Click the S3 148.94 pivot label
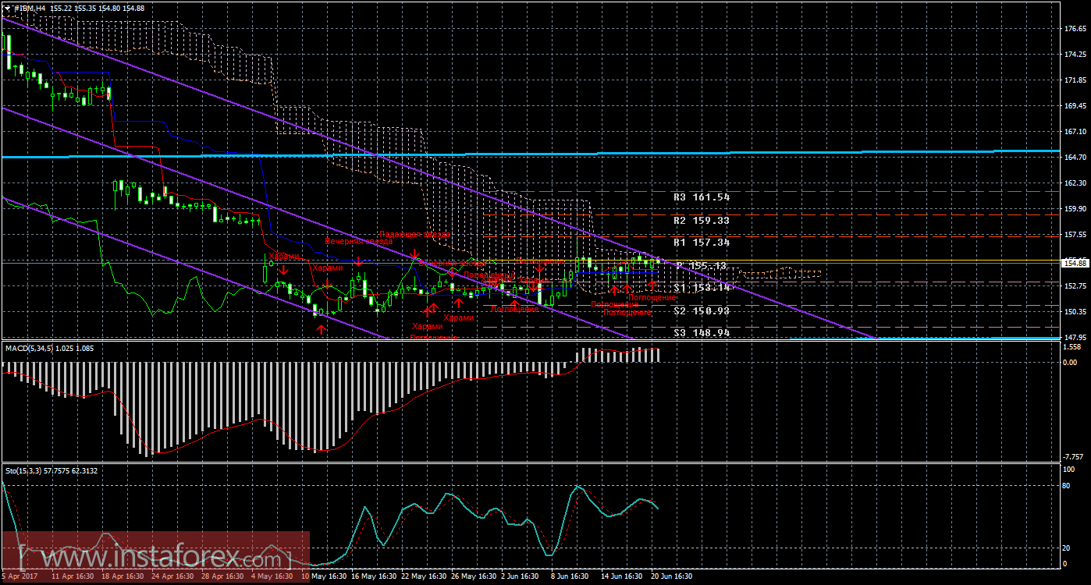The image size is (1091, 585). pyautogui.click(x=702, y=332)
